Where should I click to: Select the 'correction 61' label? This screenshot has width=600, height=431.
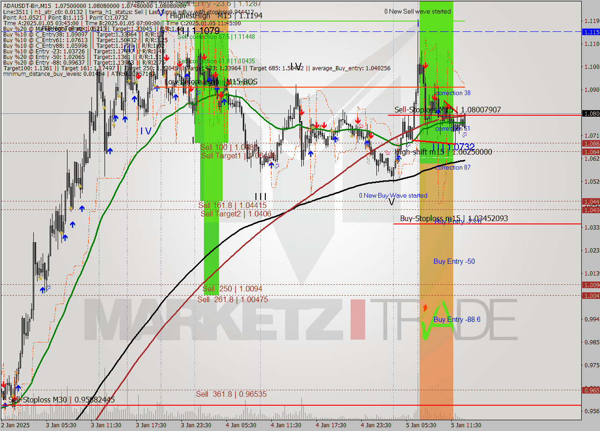453,128
